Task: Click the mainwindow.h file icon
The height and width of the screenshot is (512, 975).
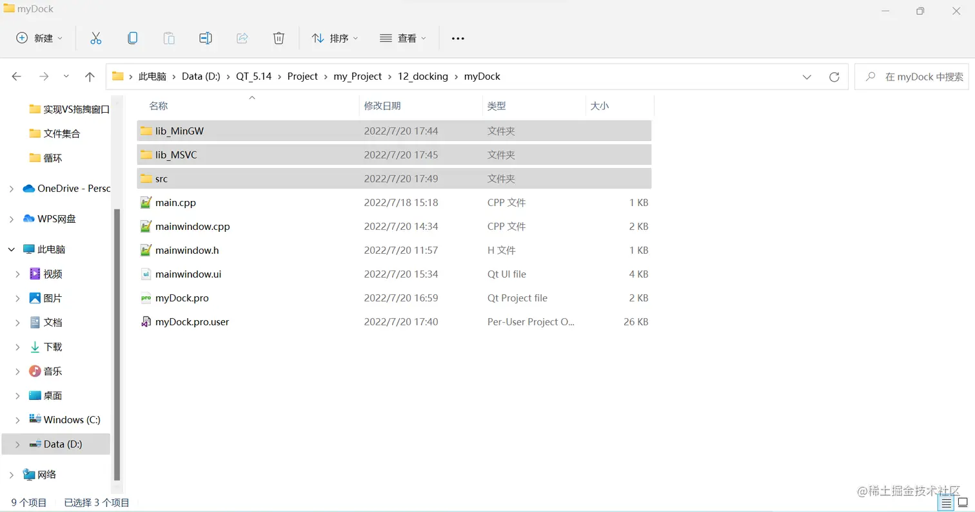Action: pos(146,250)
